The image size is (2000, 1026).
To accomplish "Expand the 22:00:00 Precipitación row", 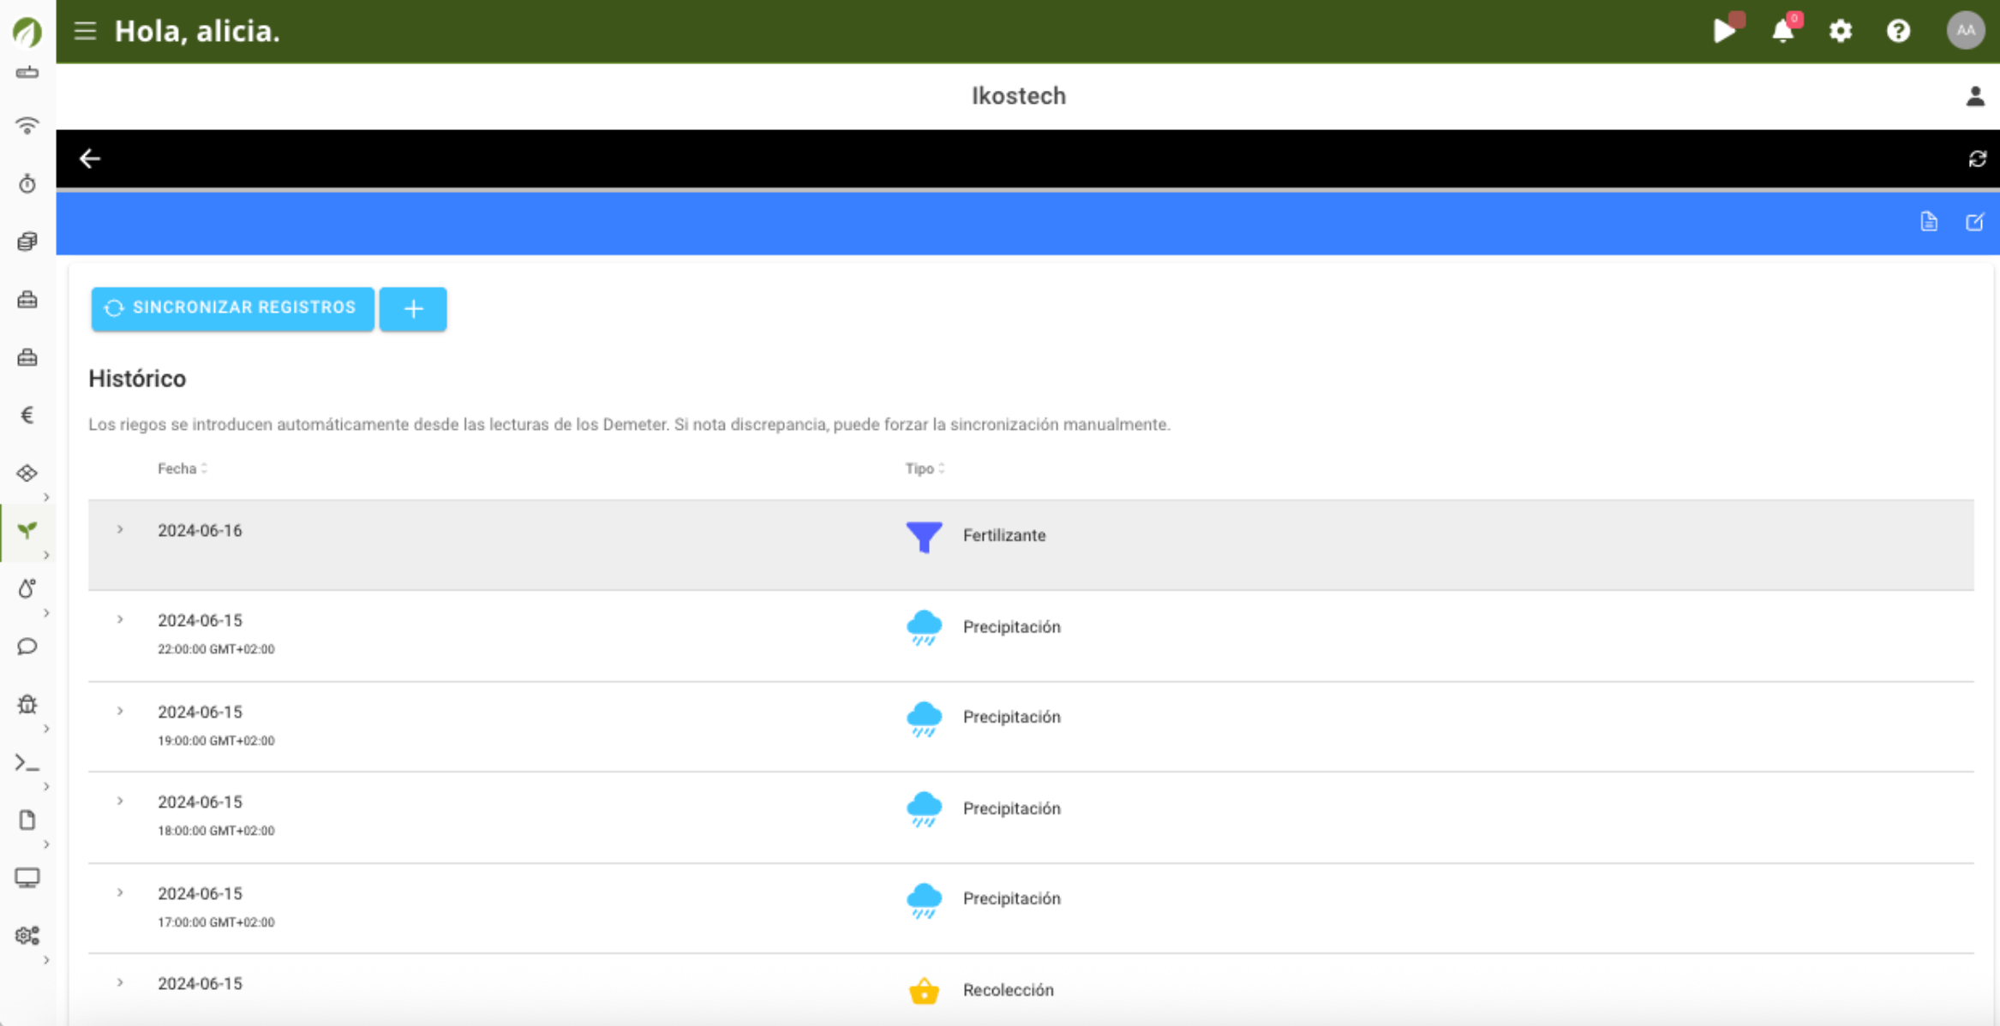I will (x=120, y=620).
